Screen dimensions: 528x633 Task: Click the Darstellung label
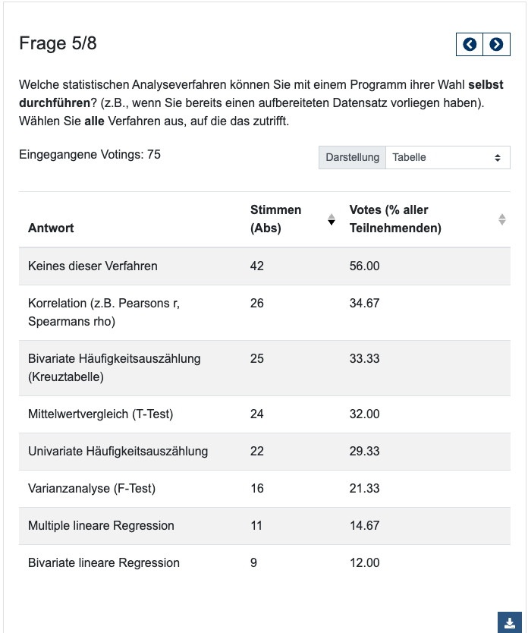tap(352, 158)
